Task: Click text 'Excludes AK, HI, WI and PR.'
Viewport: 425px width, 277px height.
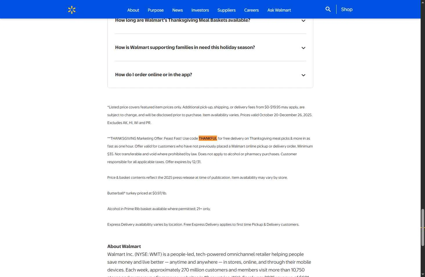Action: pyautogui.click(x=129, y=123)
